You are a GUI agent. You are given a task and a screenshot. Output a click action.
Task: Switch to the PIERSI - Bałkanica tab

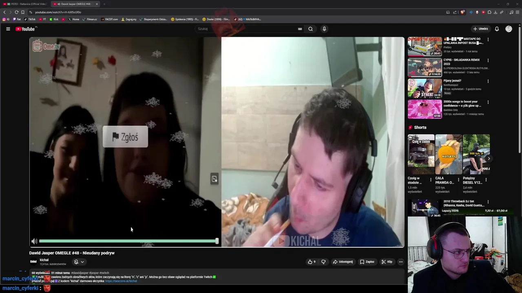25,4
